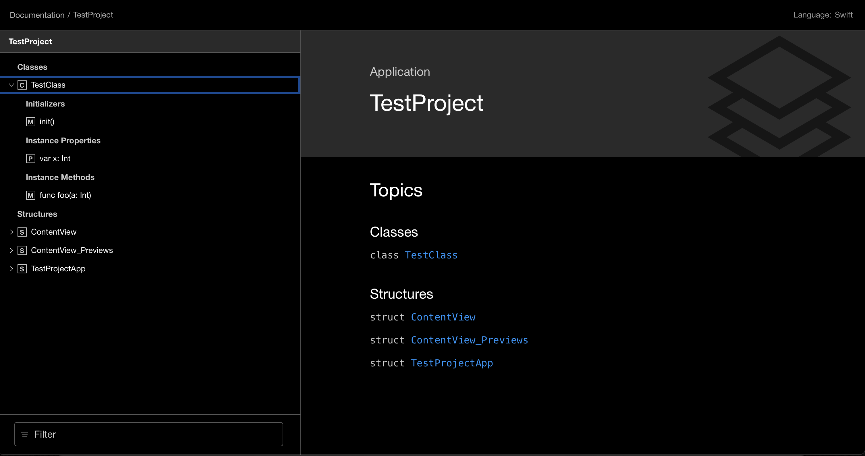Toggle visibility of Initializers section
This screenshot has height=456, width=865.
coord(45,104)
